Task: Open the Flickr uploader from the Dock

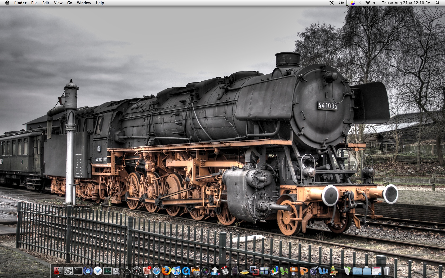Action: (215, 271)
